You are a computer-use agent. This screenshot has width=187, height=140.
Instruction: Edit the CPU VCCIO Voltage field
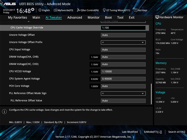point(123,72)
